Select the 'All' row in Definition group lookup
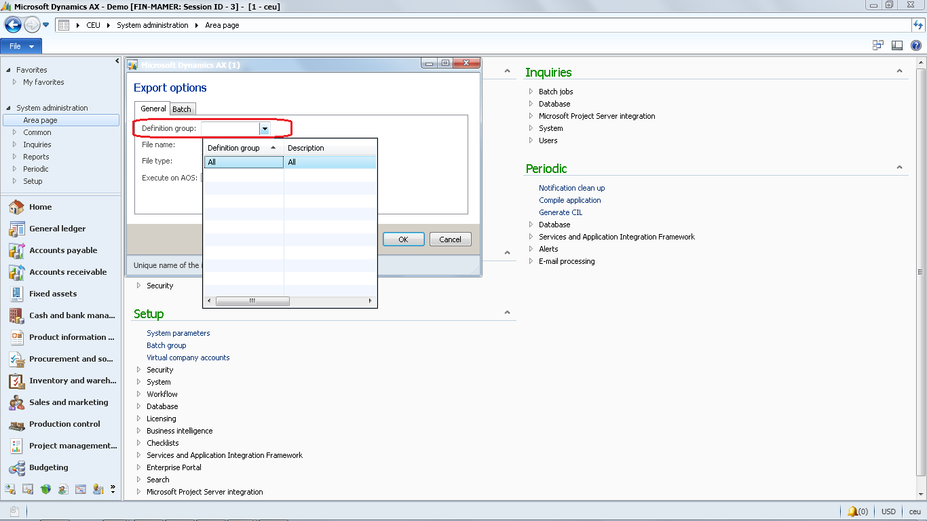This screenshot has height=521, width=927. click(x=290, y=162)
